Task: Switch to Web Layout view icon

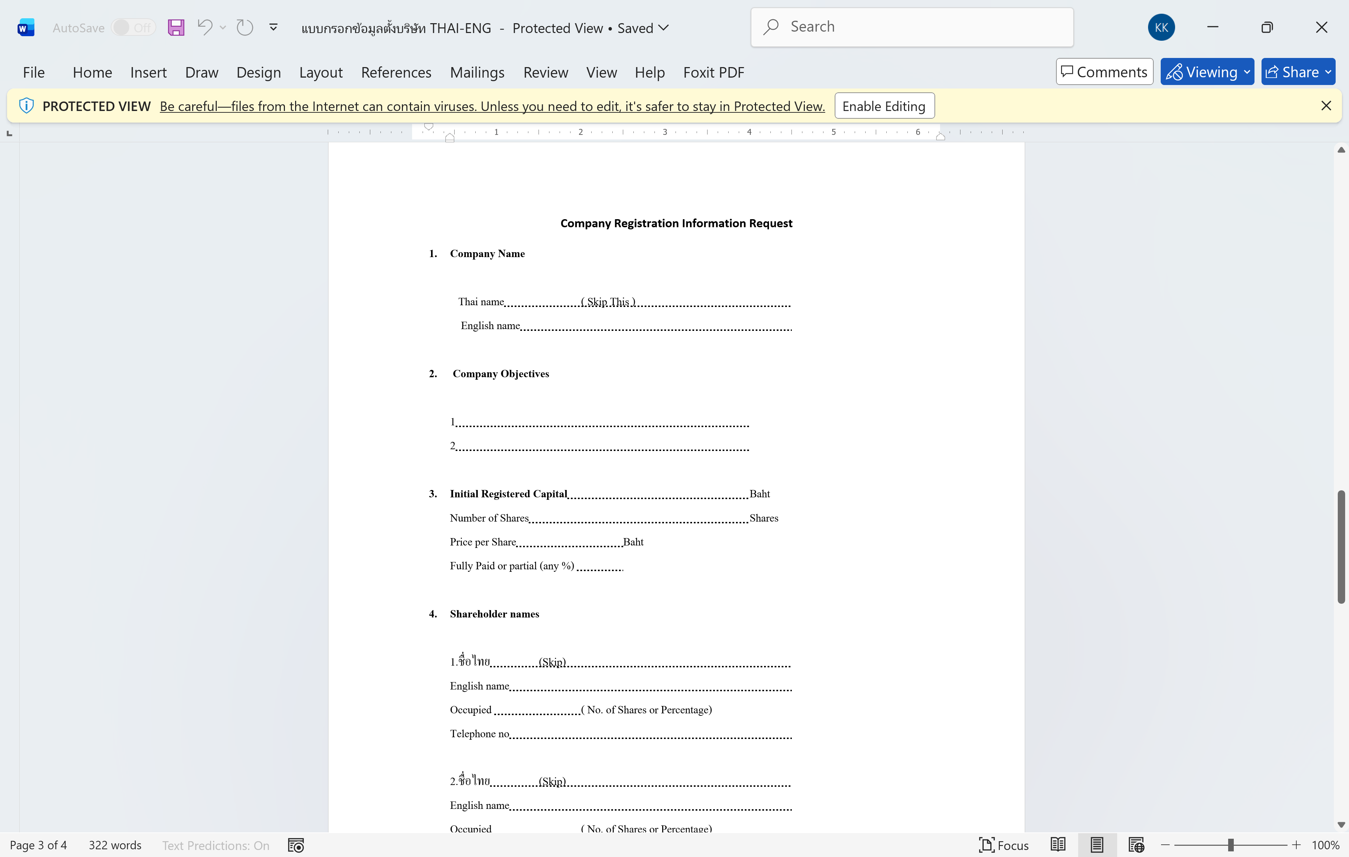Action: point(1135,845)
